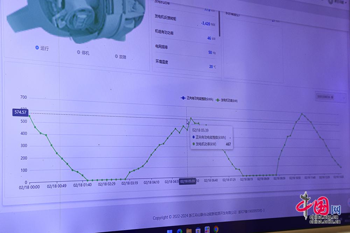
Task: Click the 02/18 05:39 x-axis marker
Action: [x=187, y=181]
